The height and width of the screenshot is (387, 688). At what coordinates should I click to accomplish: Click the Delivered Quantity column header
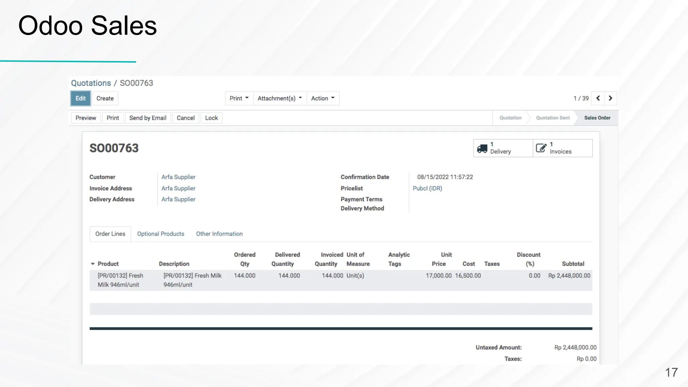pos(286,259)
